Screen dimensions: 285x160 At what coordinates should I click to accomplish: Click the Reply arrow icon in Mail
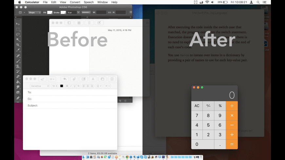pyautogui.click(x=65, y=79)
